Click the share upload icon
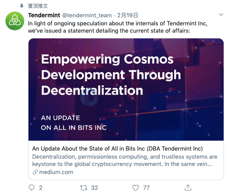 pos(188,187)
